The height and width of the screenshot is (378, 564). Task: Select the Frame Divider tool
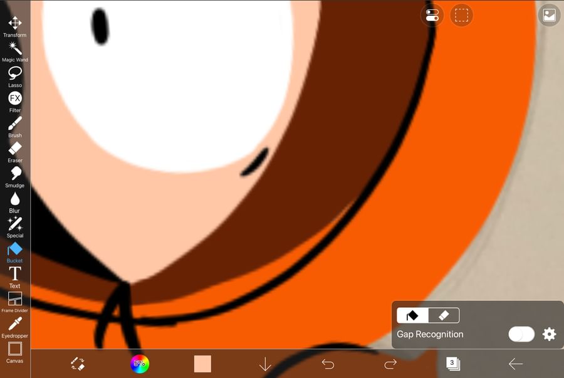[15, 303]
